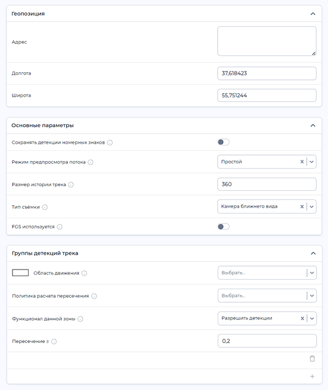Collapse Группы детекций трека panel

point(313,253)
